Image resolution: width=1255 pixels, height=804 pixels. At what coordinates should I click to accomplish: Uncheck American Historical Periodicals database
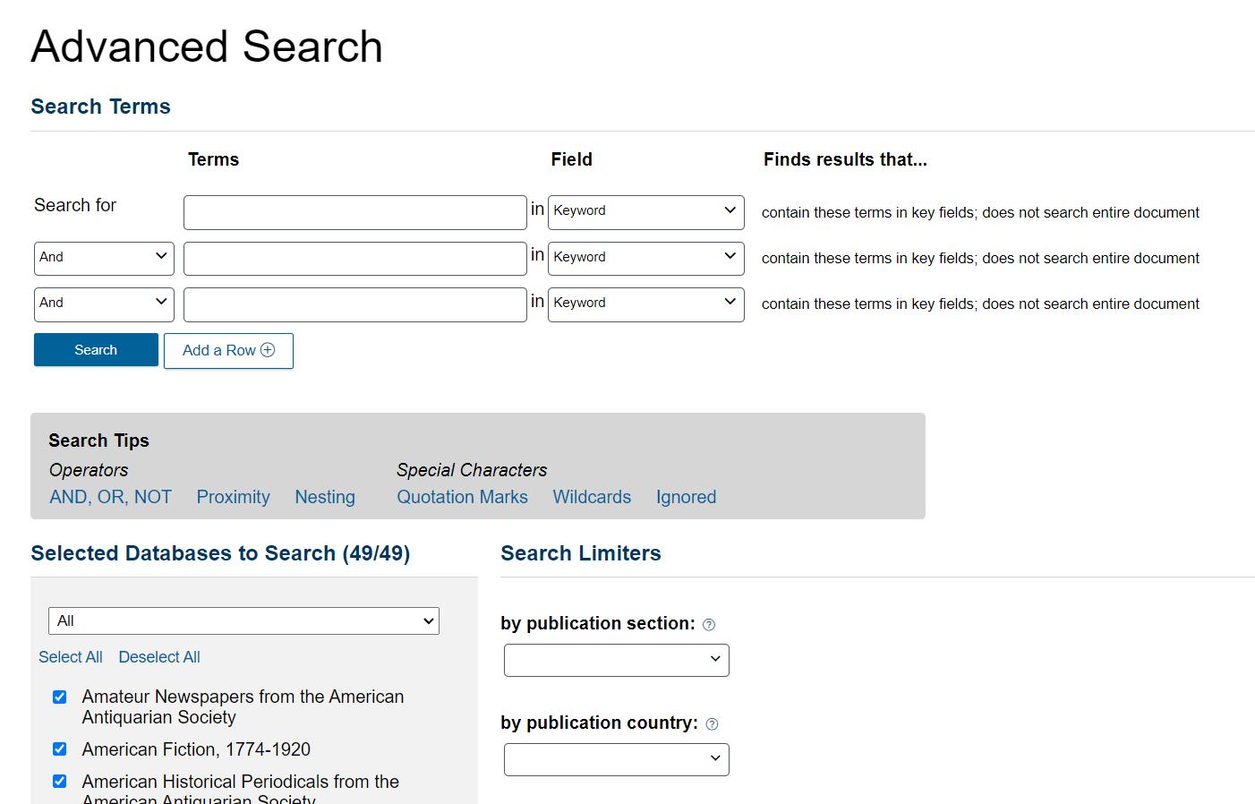[59, 781]
